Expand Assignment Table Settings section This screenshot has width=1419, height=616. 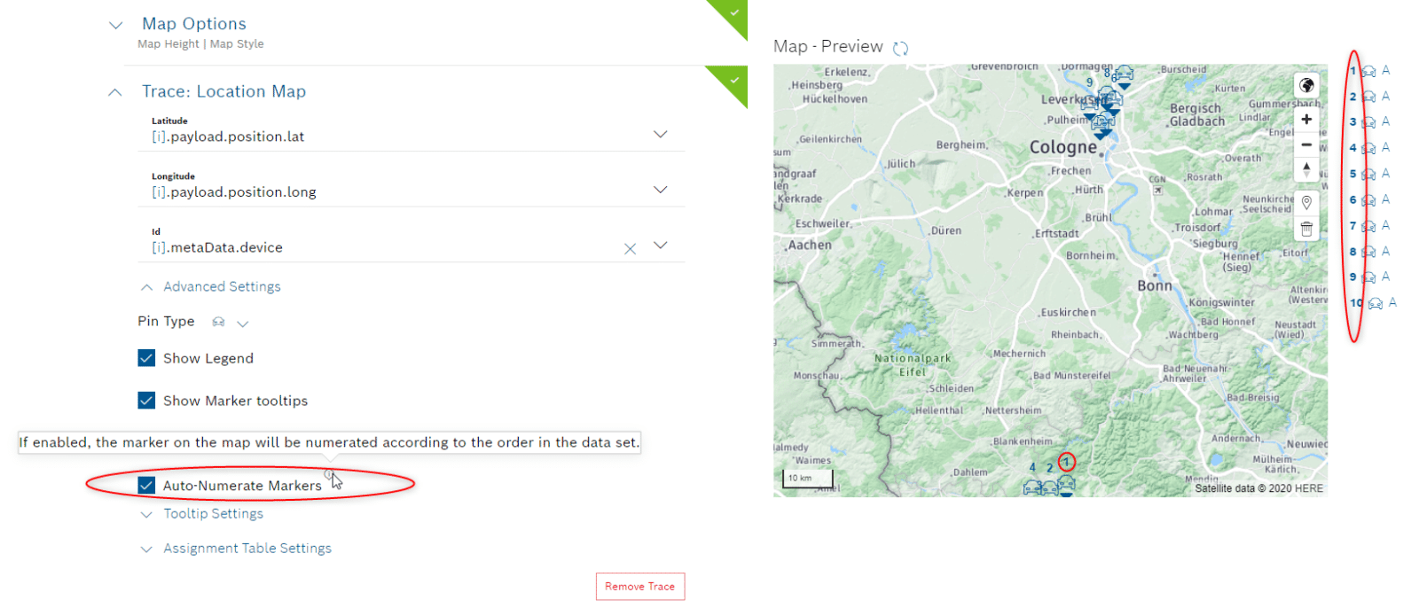click(x=247, y=549)
